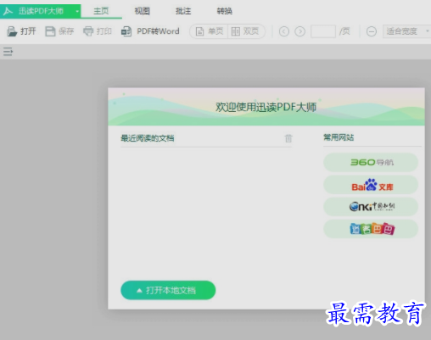Click the 保存 save icon
This screenshot has width=431, height=340.
coord(50,31)
